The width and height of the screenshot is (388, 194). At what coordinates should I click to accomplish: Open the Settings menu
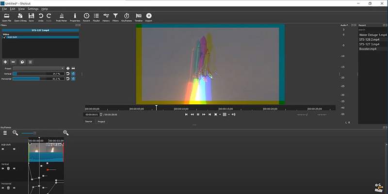pyautogui.click(x=32, y=9)
